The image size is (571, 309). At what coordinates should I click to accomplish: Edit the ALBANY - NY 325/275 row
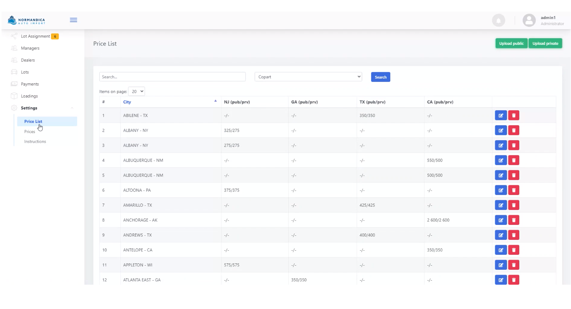click(501, 131)
